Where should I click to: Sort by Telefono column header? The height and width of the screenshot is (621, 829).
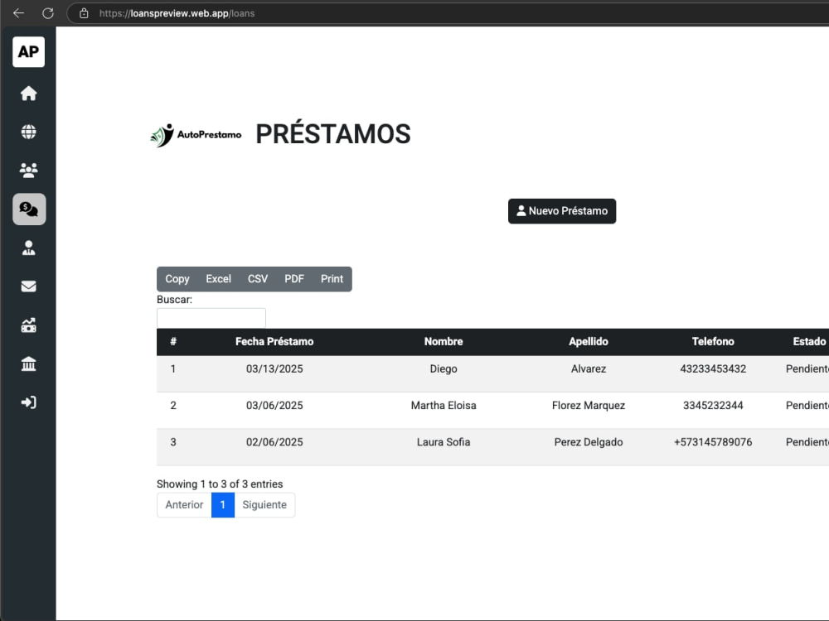[x=713, y=342]
